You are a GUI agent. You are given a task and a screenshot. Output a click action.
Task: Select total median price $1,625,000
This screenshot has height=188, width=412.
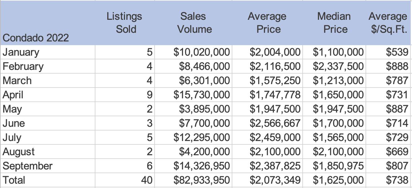tap(338, 180)
